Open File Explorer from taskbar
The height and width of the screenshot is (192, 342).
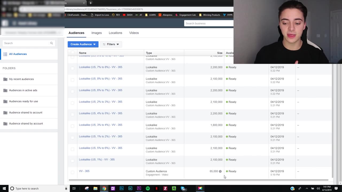95,189
